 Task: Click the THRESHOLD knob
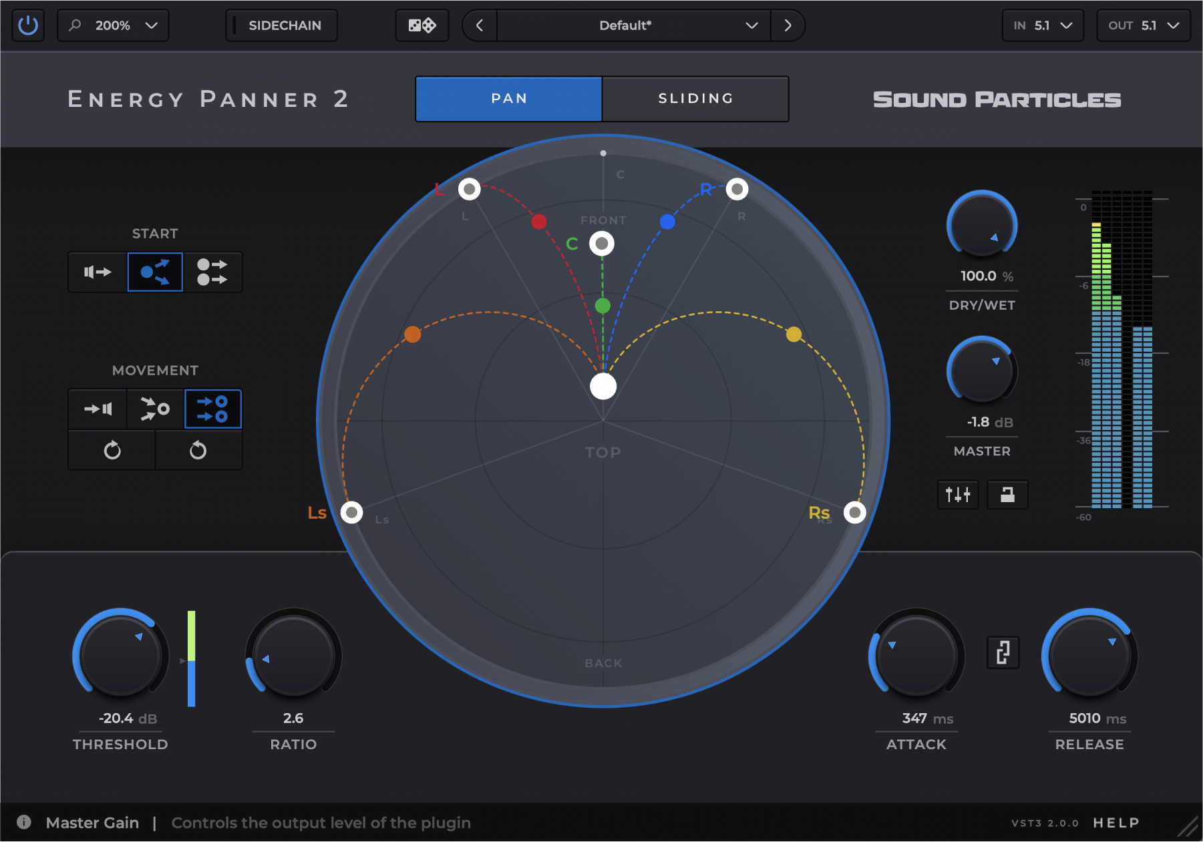(x=120, y=656)
